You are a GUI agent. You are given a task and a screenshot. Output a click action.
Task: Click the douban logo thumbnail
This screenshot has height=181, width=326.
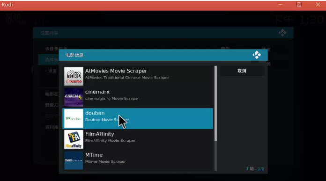[74, 118]
